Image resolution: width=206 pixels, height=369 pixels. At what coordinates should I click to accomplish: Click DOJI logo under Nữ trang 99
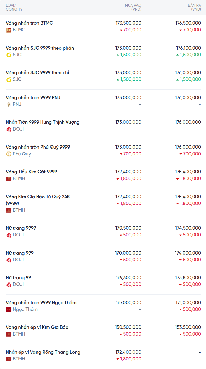9,285
